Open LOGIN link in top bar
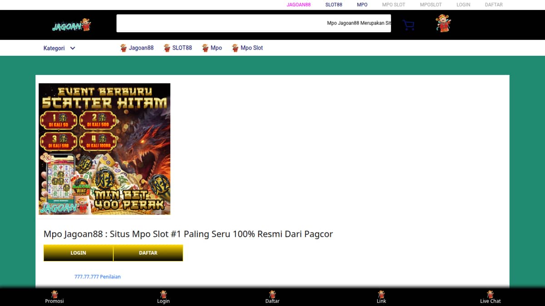This screenshot has width=545, height=306. pos(463,5)
